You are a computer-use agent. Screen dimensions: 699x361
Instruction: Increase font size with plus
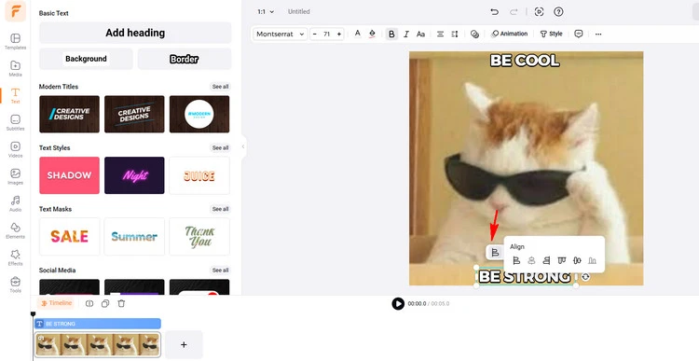tap(339, 34)
